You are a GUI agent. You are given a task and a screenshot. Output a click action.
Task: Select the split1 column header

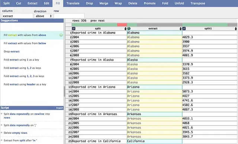click(x=208, y=29)
